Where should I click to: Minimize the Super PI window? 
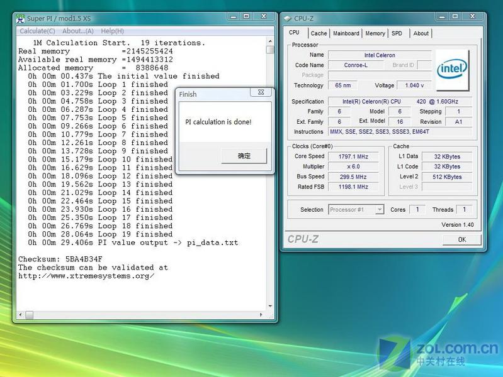(233, 17)
